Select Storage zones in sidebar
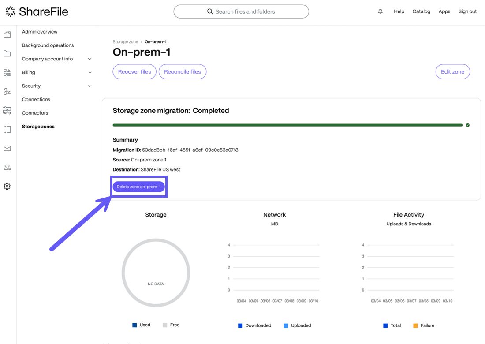The width and height of the screenshot is (485, 344). tap(38, 127)
